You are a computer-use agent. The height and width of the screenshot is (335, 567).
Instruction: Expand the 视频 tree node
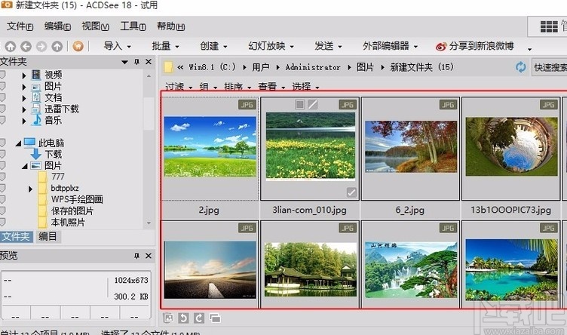point(24,75)
